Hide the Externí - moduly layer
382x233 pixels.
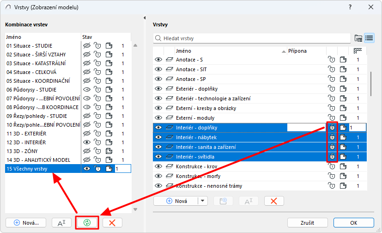coord(158,118)
